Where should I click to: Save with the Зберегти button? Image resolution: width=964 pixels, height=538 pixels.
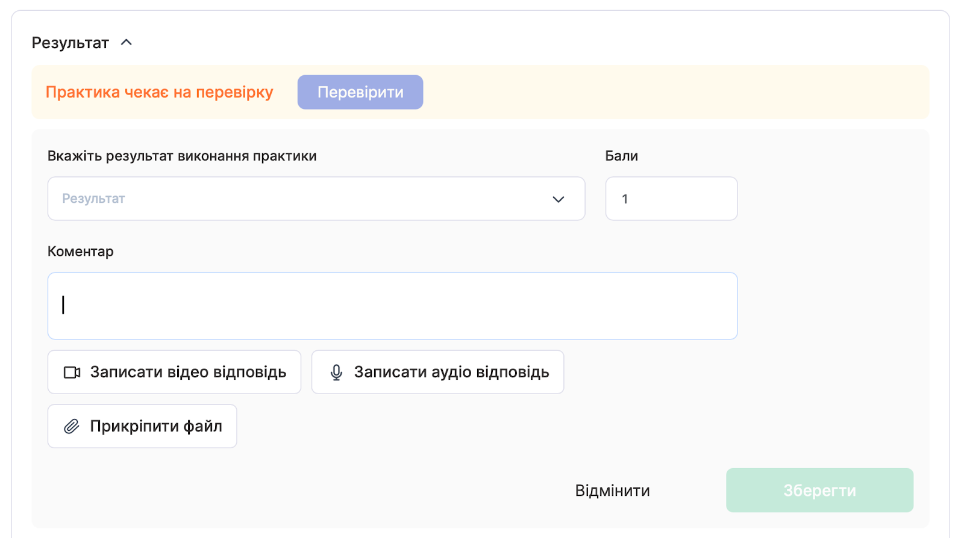pyautogui.click(x=819, y=490)
